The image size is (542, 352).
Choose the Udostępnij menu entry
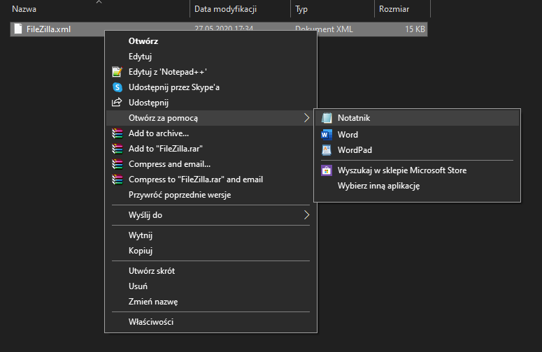coord(211,103)
